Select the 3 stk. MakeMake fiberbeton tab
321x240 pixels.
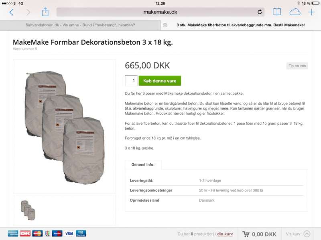coord(240,25)
